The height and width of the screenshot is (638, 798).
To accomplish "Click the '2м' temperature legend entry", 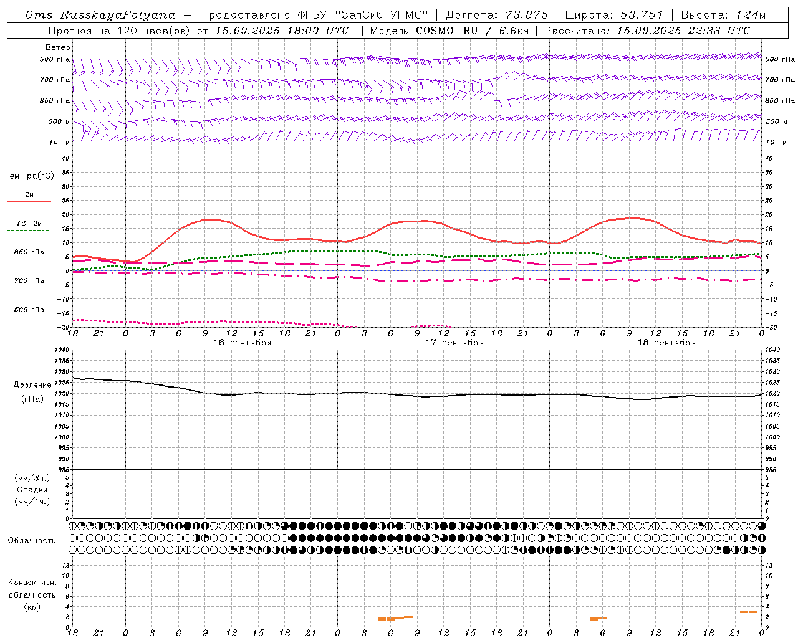I will [29, 195].
